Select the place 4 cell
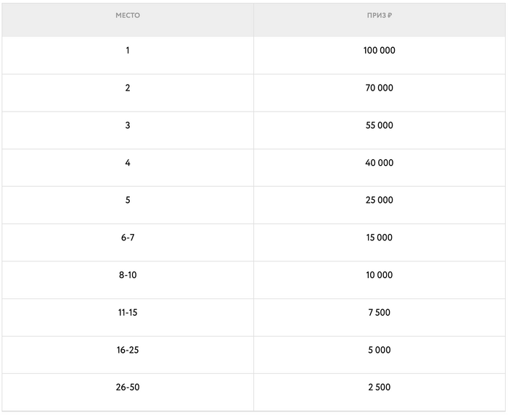Viewport: 508px width, 415px height. pyautogui.click(x=128, y=163)
